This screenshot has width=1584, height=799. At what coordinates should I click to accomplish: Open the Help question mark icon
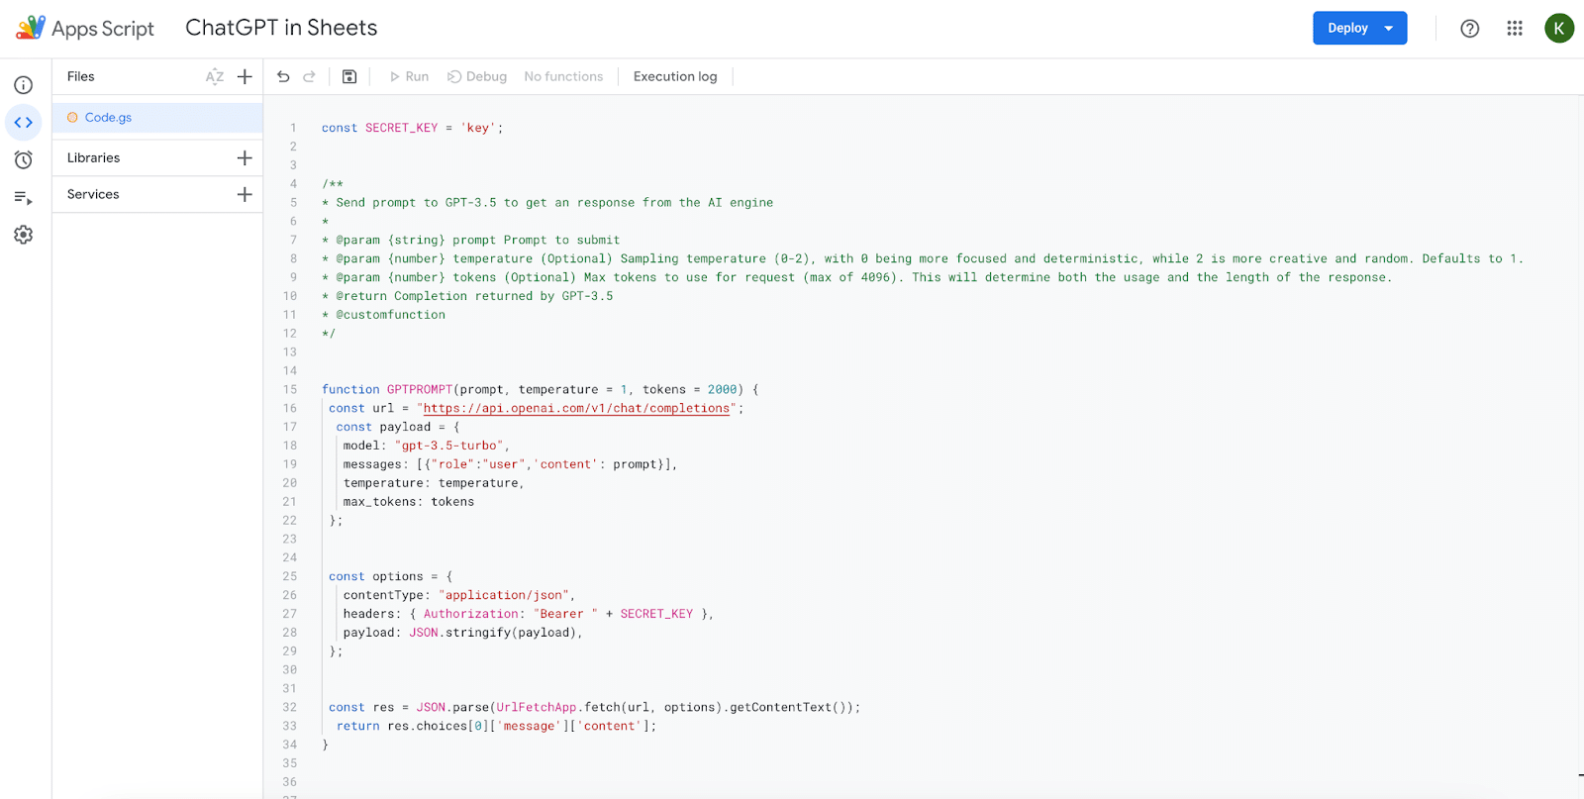coord(1470,28)
